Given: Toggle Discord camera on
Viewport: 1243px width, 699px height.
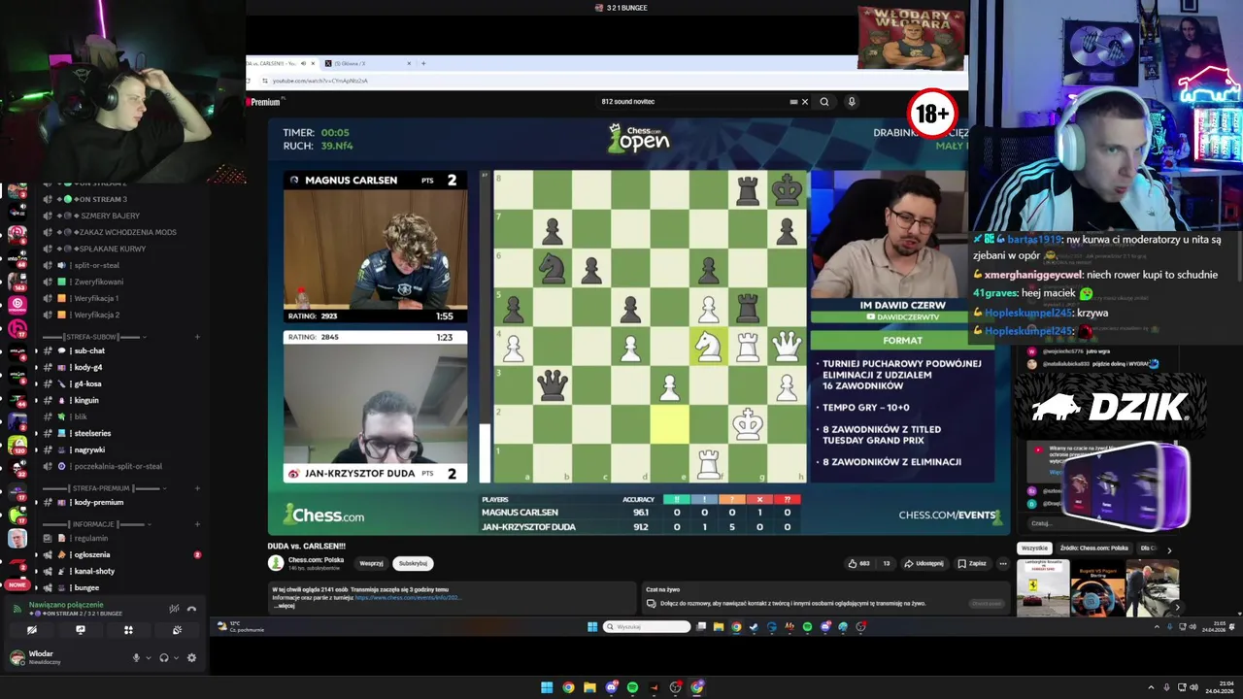Looking at the screenshot, I should pos(32,630).
